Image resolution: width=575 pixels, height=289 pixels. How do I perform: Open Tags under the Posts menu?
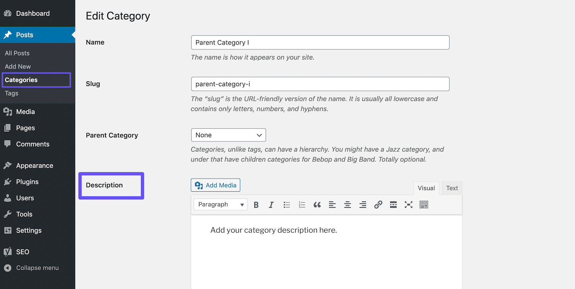coord(11,93)
